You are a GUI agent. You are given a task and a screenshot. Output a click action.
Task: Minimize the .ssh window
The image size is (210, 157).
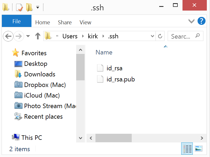[161, 6]
